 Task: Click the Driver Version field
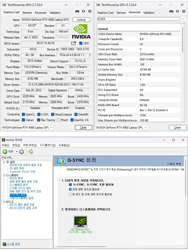[x=56, y=84]
